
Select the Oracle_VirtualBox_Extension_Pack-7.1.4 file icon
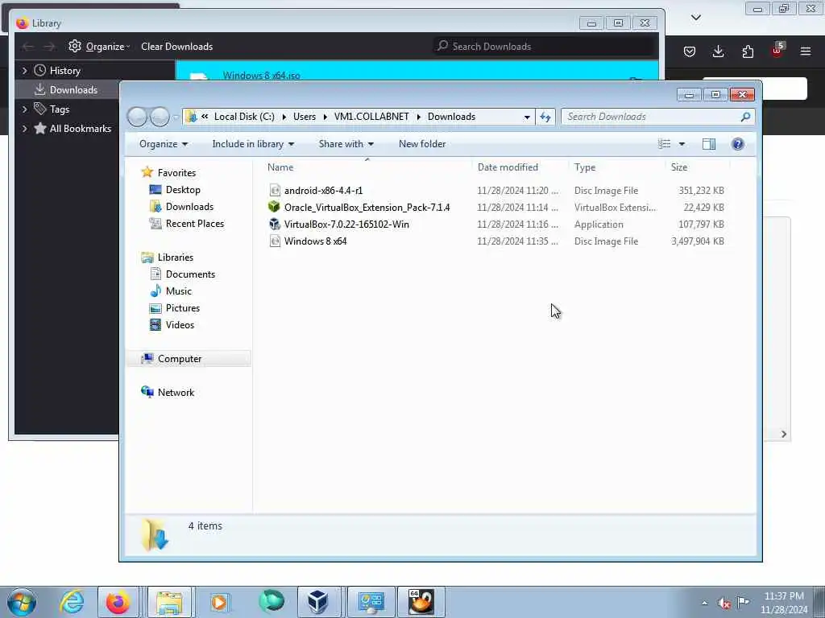point(274,207)
